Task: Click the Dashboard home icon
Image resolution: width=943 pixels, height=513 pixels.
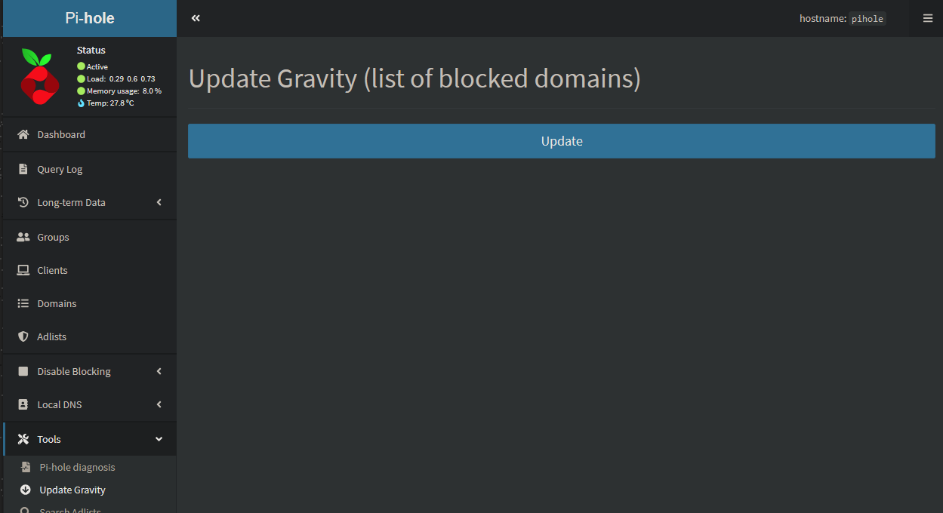Action: tap(23, 134)
